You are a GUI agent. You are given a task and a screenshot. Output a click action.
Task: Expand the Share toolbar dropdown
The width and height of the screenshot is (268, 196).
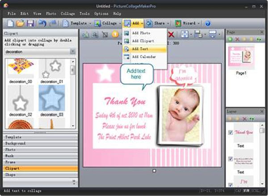pos(169,23)
